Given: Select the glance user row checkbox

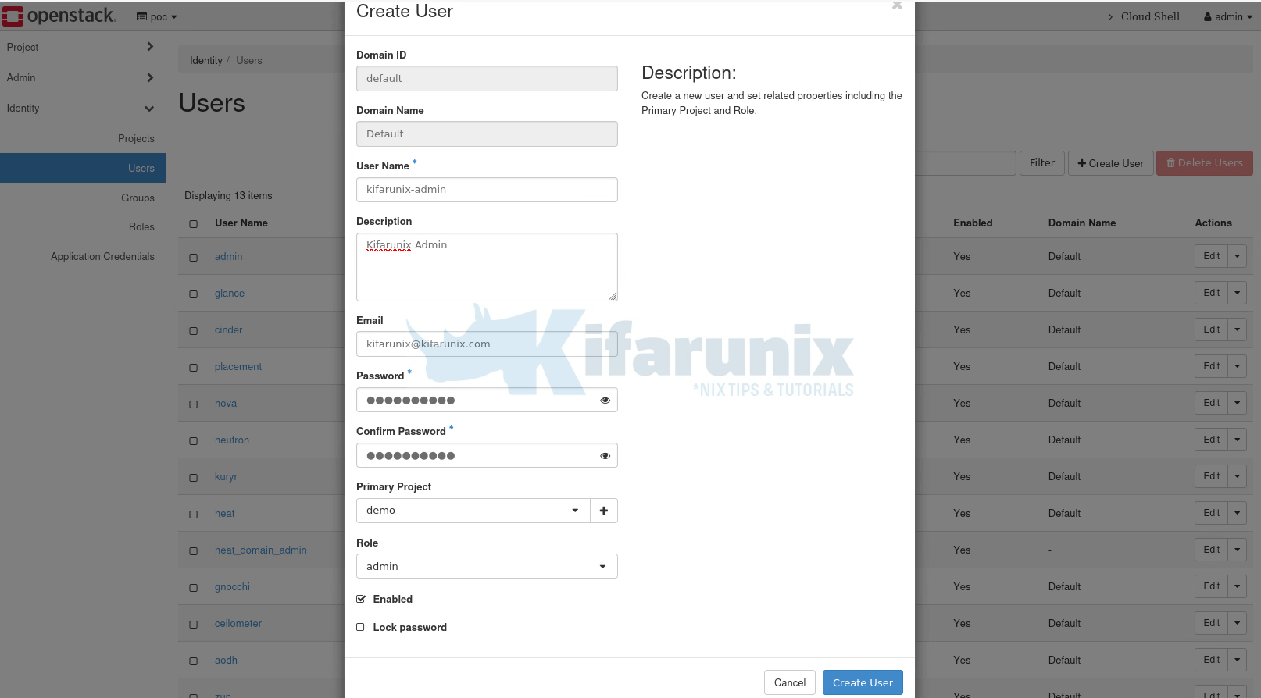Looking at the screenshot, I should pyautogui.click(x=194, y=294).
